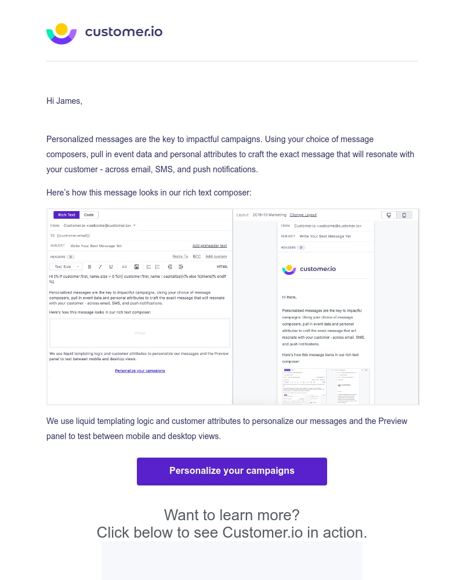Toggle HTML source view
The width and height of the screenshot is (464, 580).
pyautogui.click(x=221, y=267)
